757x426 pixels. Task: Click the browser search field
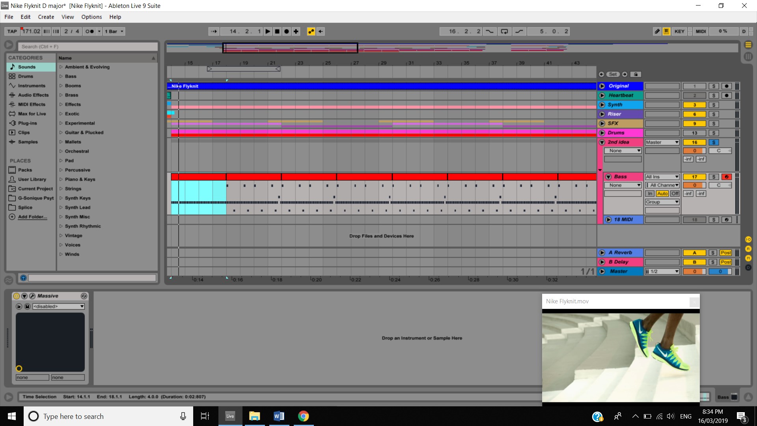point(88,47)
